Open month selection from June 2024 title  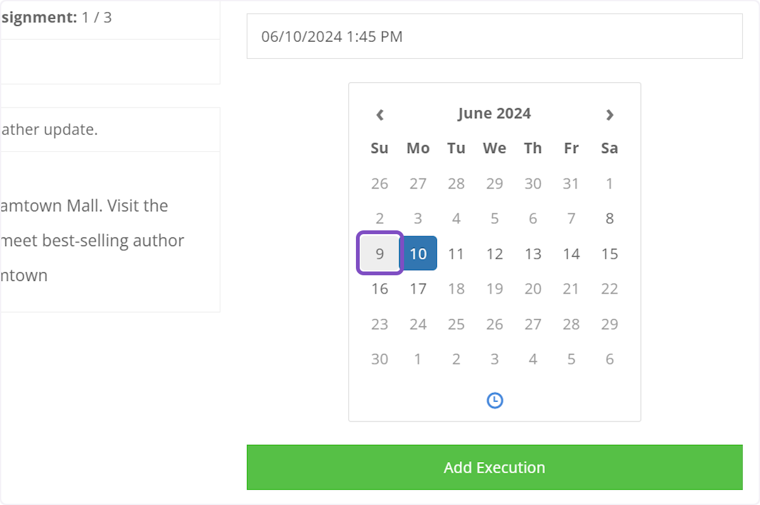point(495,113)
